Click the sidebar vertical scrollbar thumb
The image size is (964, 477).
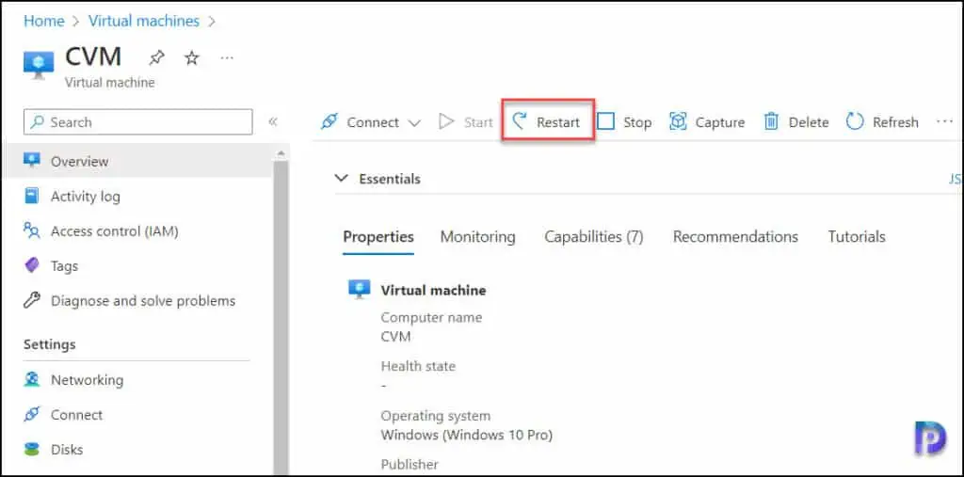(x=281, y=316)
